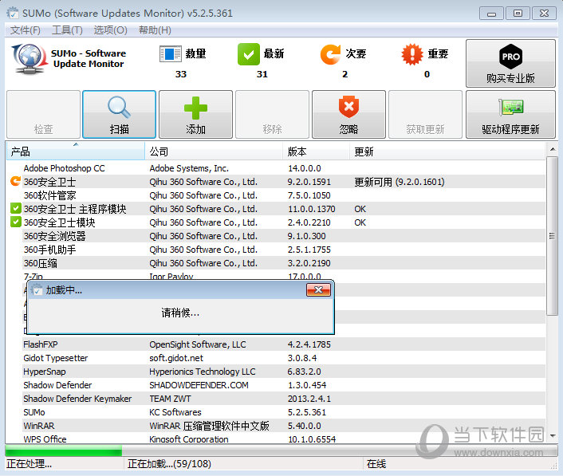Open the 选项(O) menu
Screen dimensions: 563x476
(x=111, y=30)
